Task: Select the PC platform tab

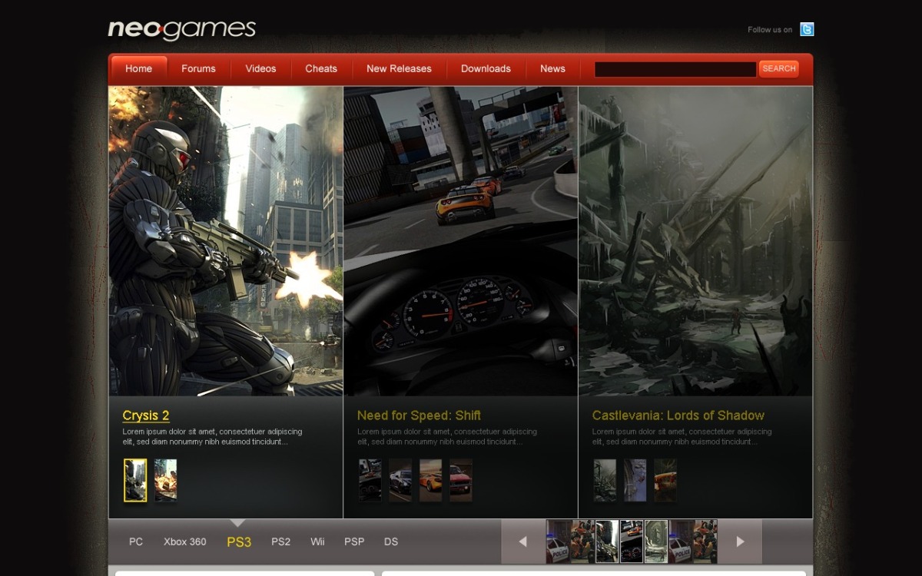Action: pos(136,541)
